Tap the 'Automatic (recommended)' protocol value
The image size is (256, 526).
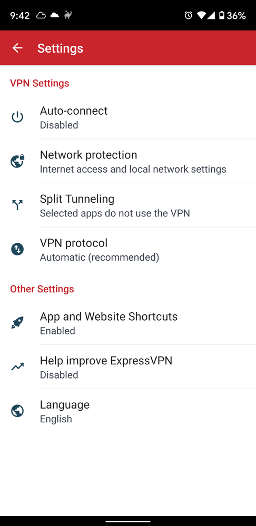(x=100, y=257)
